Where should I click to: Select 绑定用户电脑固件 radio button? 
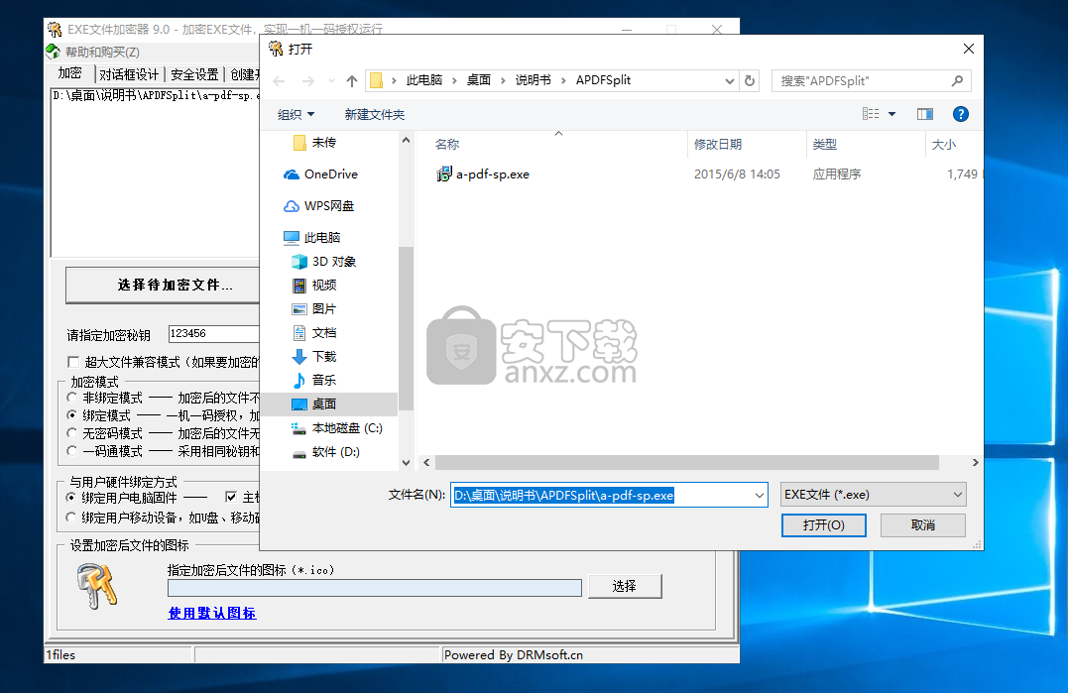tap(70, 498)
